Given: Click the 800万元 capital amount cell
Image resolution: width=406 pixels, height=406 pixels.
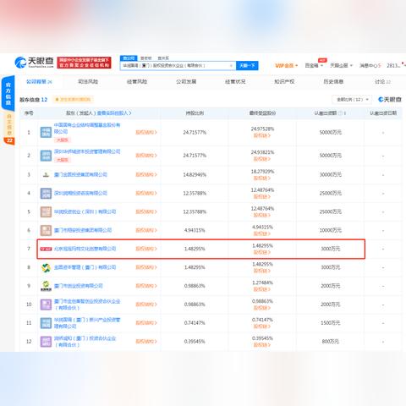Looking at the screenshot, I should [x=330, y=342].
